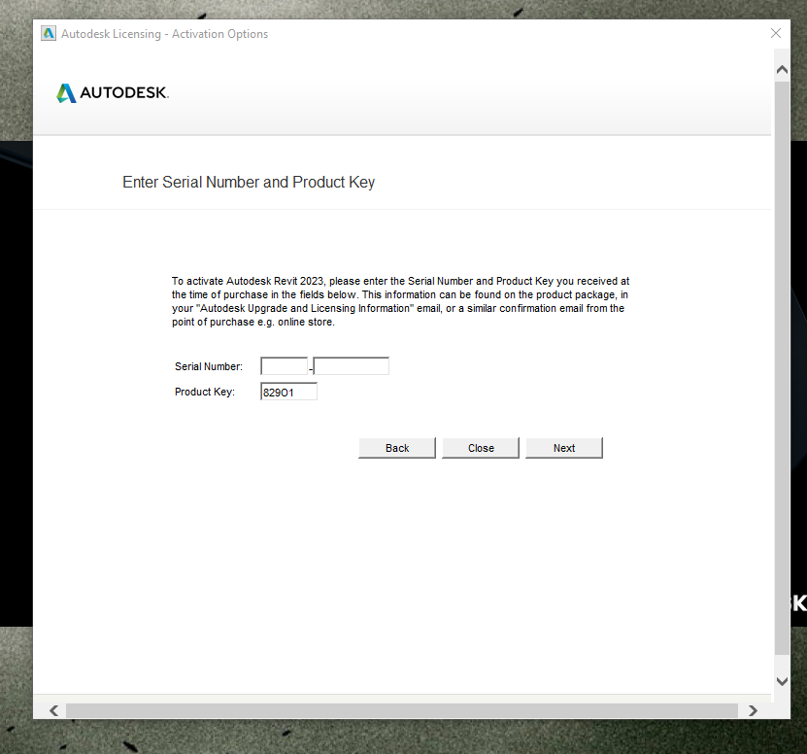Click the Autodesk logo in header

113,93
